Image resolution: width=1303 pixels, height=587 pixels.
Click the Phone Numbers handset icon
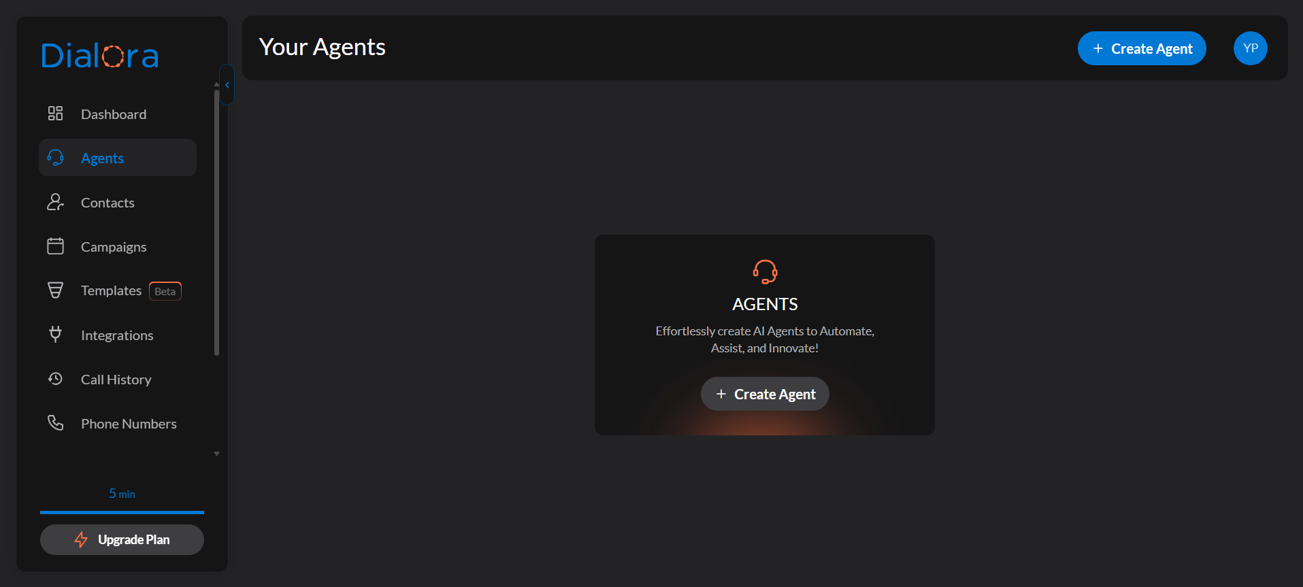coord(55,423)
